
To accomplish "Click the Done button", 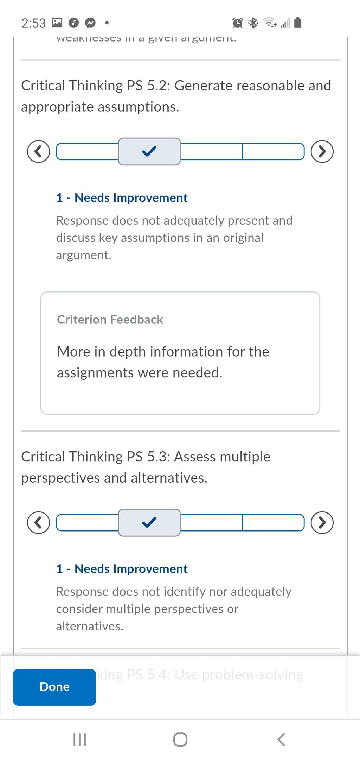I will (54, 687).
